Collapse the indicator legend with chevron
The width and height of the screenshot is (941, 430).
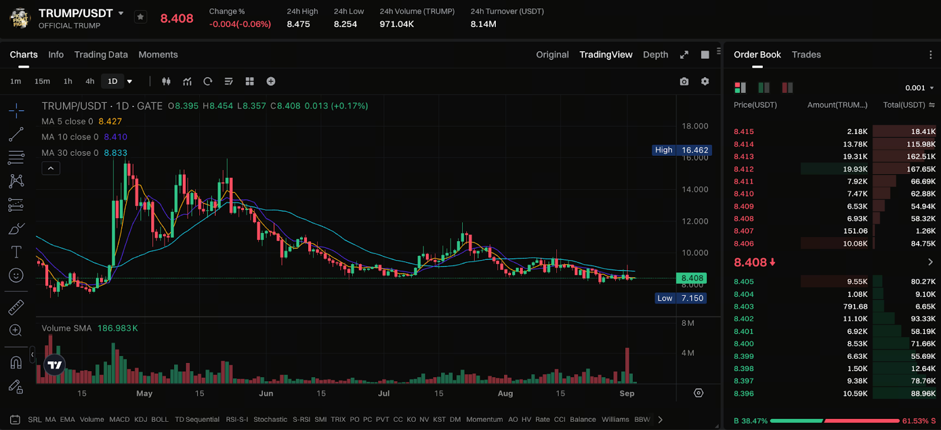pyautogui.click(x=51, y=168)
